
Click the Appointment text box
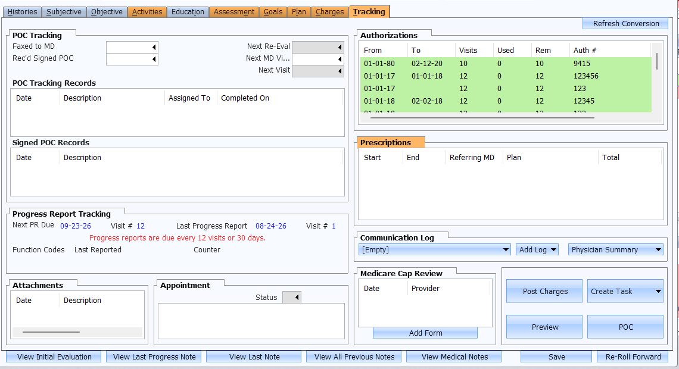point(251,321)
